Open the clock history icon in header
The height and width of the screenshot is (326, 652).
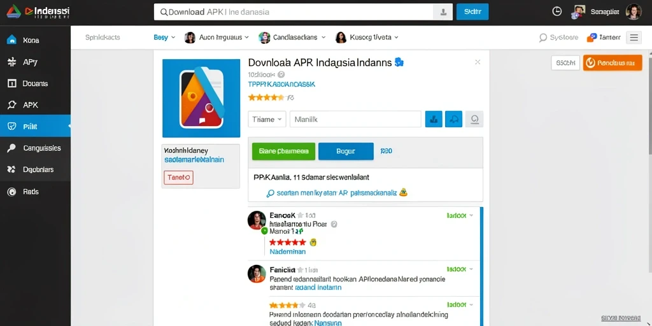556,11
